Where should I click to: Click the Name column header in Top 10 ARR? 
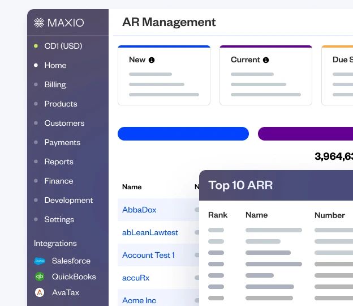tap(257, 215)
